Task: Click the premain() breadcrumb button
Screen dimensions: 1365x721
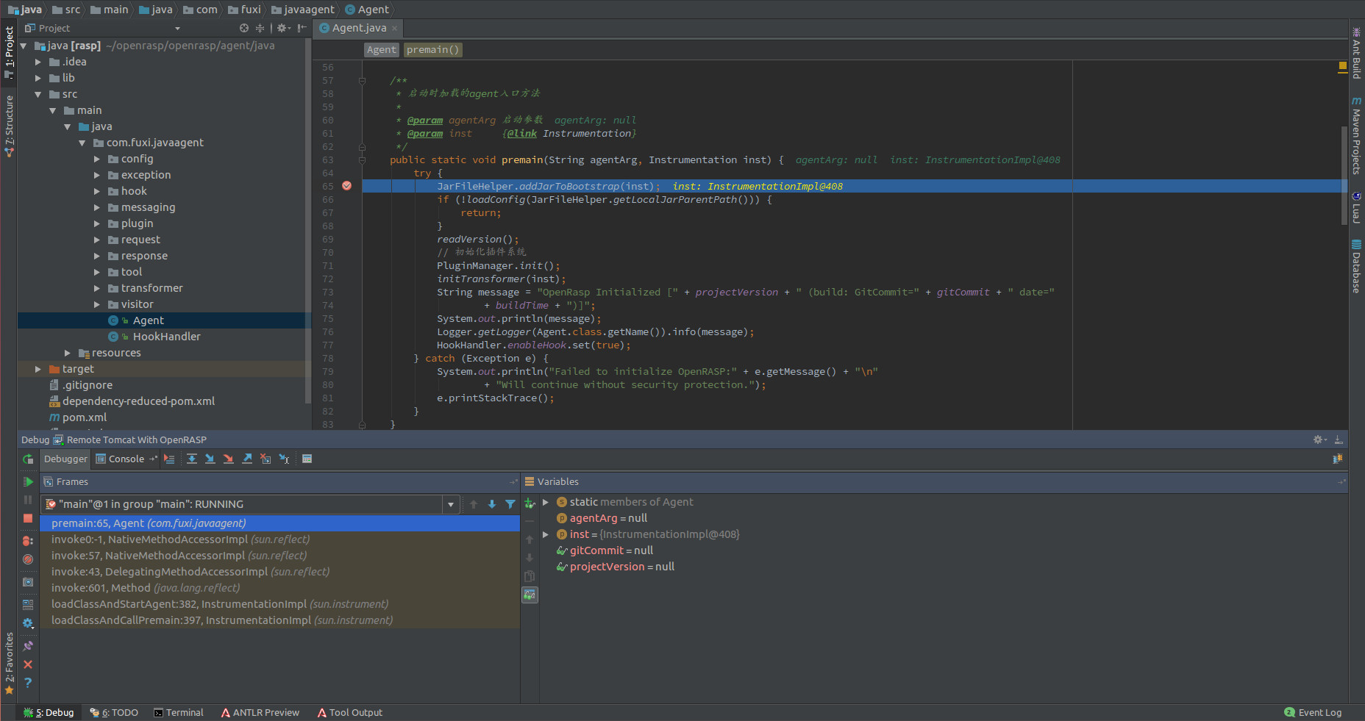Action: (432, 50)
